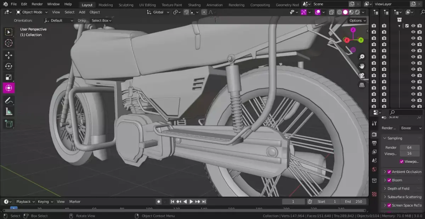Toggle the viewport gizmos button

click(x=304, y=12)
